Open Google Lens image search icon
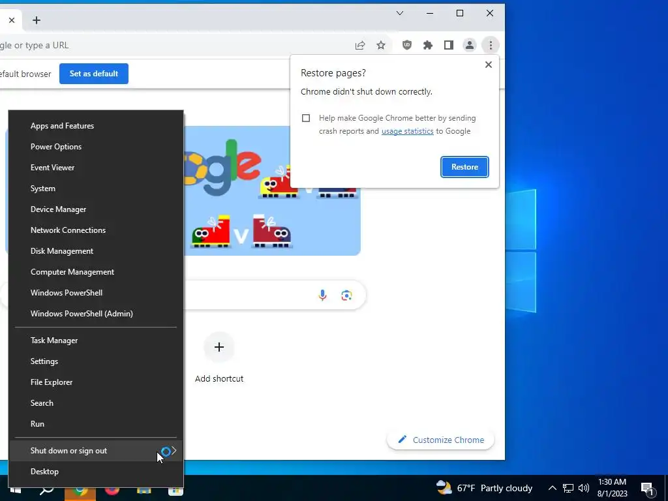Screen dimensions: 668x501 coord(346,296)
